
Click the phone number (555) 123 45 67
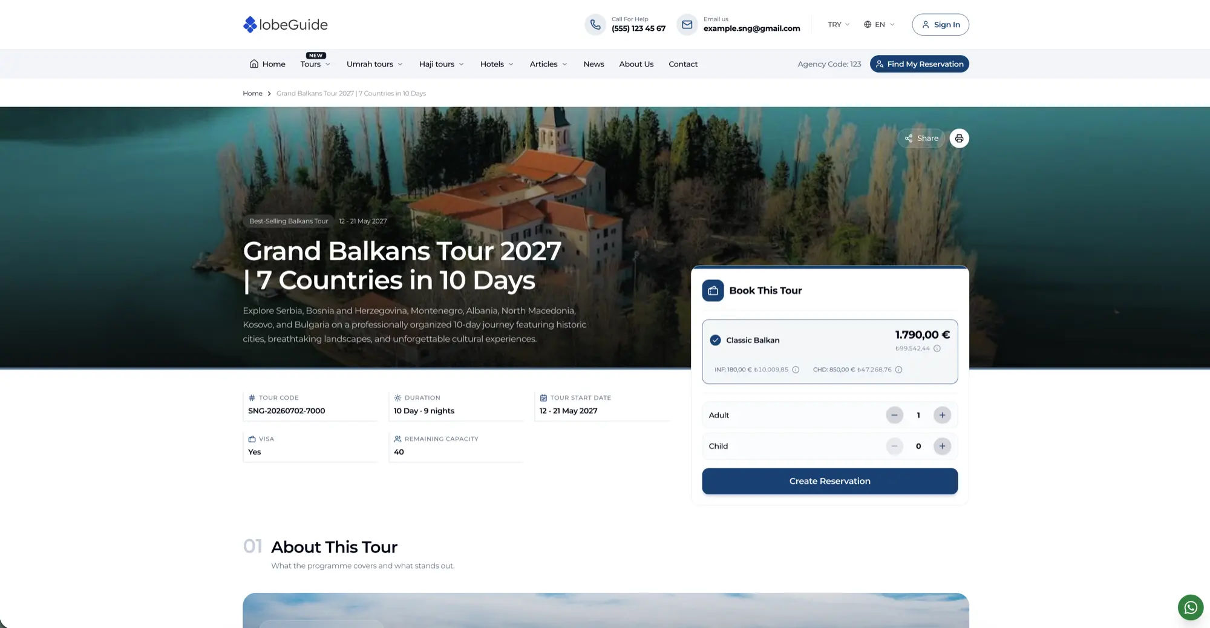(x=638, y=28)
